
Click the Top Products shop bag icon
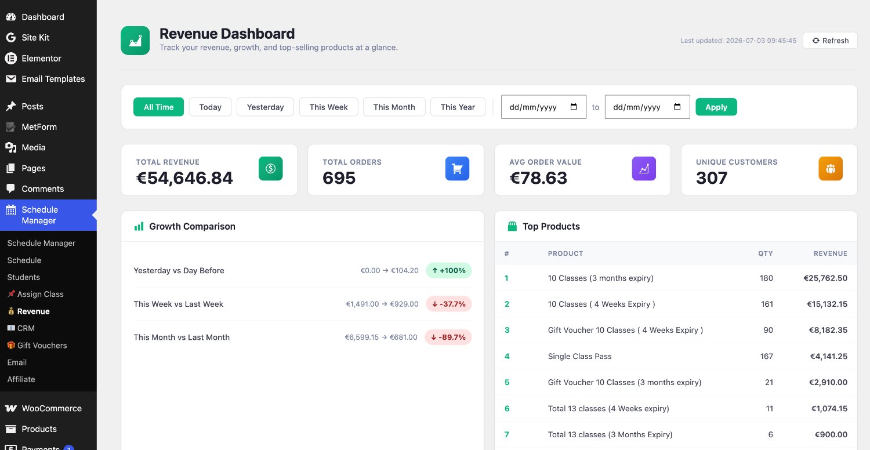[512, 226]
